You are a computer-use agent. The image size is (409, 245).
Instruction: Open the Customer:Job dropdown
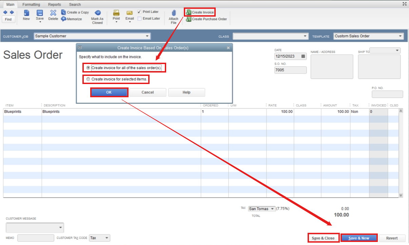(x=147, y=36)
